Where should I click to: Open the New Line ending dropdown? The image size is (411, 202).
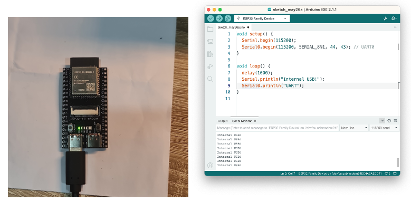tap(354, 128)
